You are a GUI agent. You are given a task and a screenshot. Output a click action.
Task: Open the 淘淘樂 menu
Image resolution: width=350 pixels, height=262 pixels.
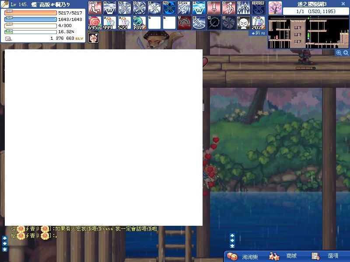click(x=250, y=257)
